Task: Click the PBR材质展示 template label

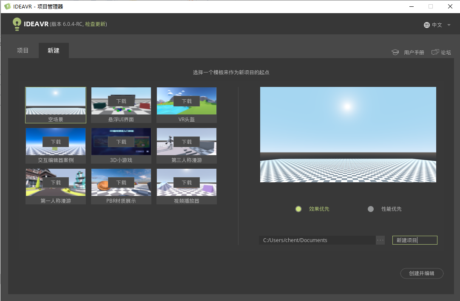Action: 121,201
